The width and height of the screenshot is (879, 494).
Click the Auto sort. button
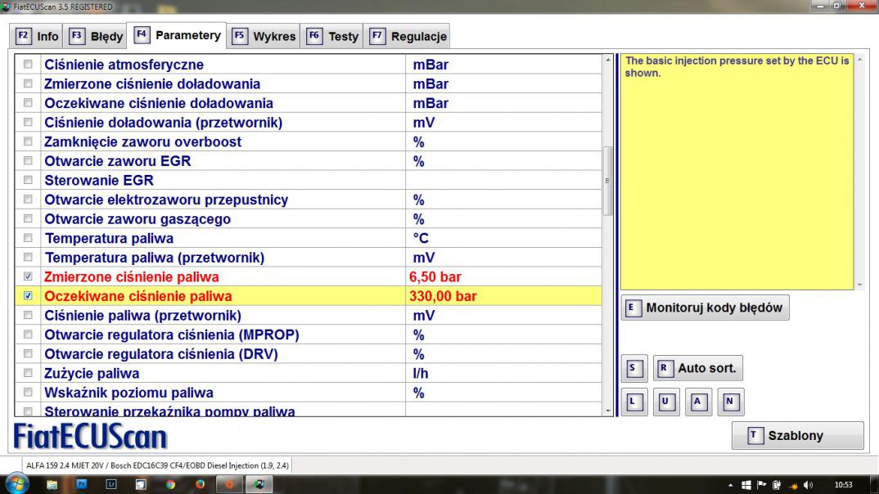point(697,368)
